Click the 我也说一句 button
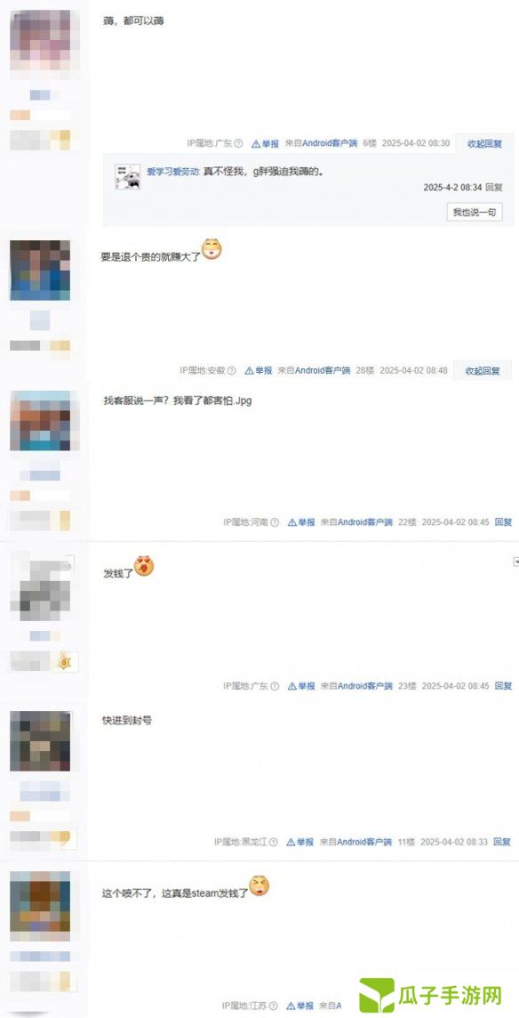Screen dimensions: 519x1018 click(475, 212)
